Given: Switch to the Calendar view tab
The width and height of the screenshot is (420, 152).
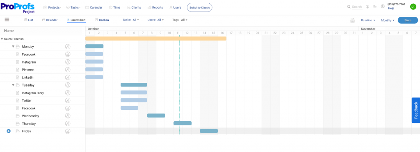Looking at the screenshot, I should tap(50, 20).
